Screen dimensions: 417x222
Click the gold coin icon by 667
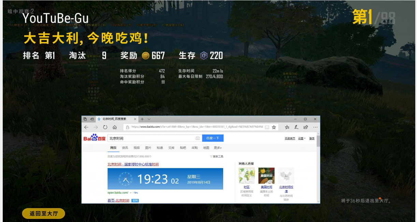tap(146, 56)
